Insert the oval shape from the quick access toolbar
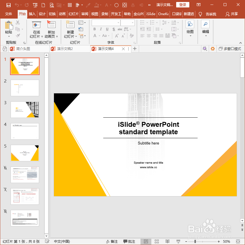245x245 pixels. (x=117, y=5)
